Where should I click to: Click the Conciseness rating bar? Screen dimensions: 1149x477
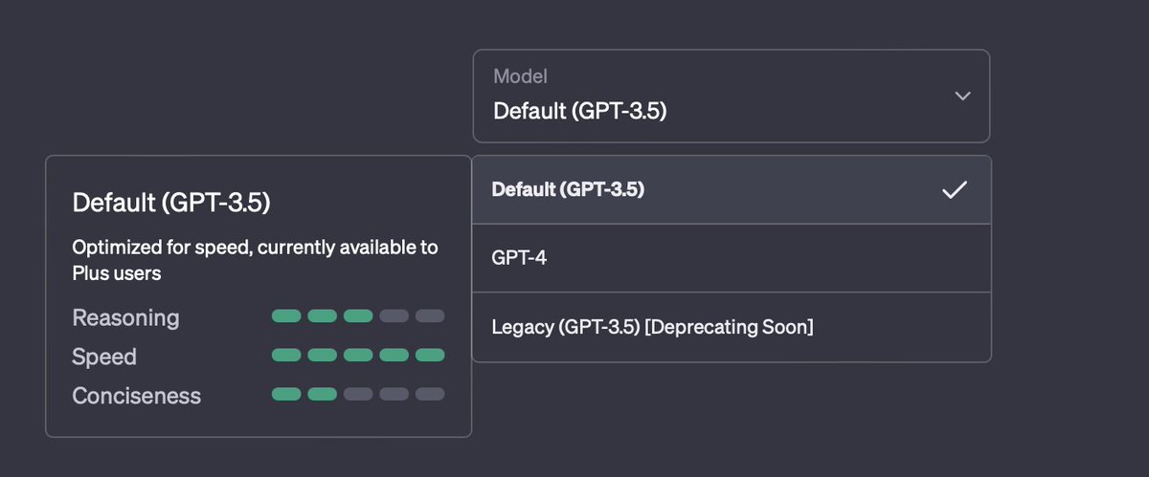358,394
